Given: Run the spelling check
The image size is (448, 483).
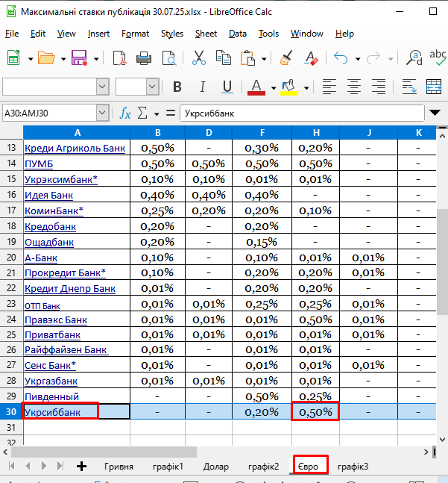Looking at the screenshot, I should (438, 58).
